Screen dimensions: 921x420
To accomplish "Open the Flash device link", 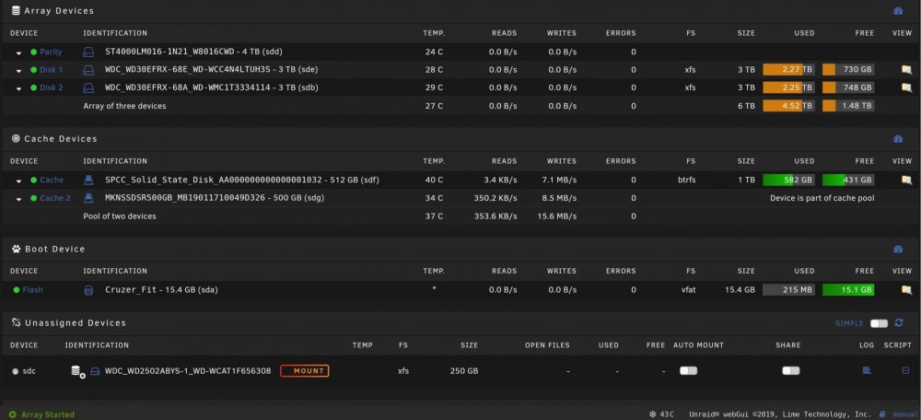I will (x=33, y=289).
